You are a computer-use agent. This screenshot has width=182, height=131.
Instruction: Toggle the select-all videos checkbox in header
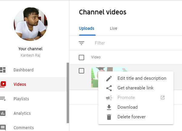(81, 57)
